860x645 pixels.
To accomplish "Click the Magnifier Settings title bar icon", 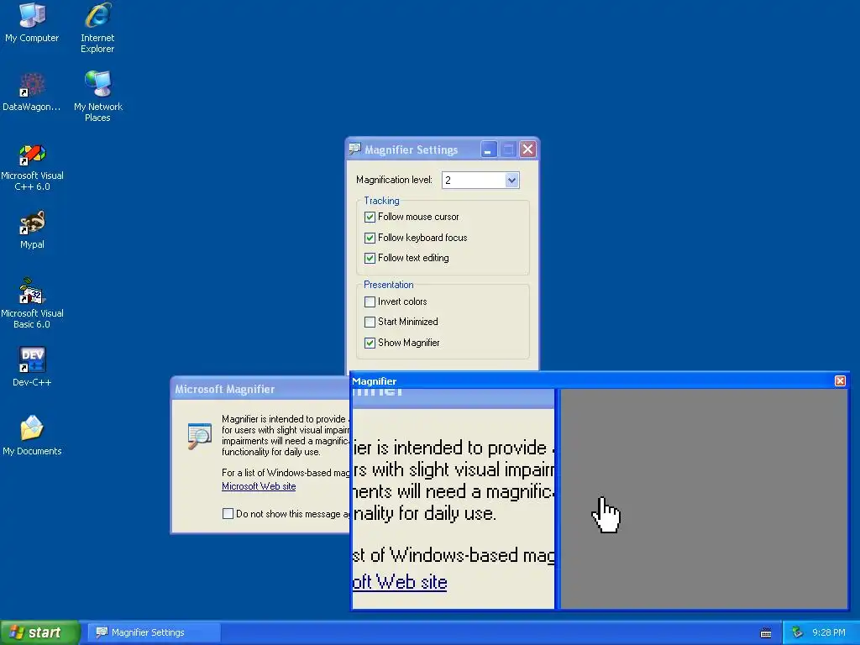I will [355, 149].
